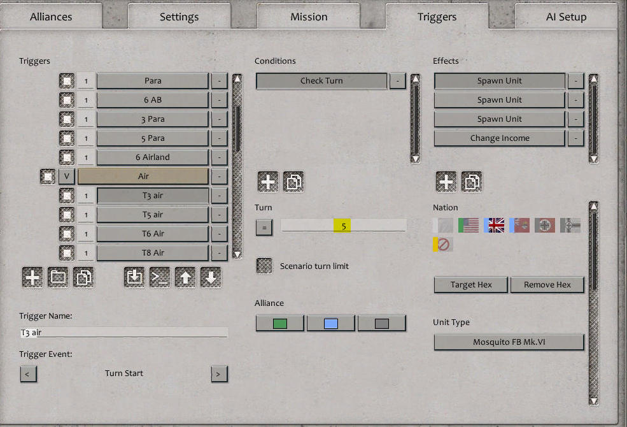Open the Alliances tab

click(51, 17)
